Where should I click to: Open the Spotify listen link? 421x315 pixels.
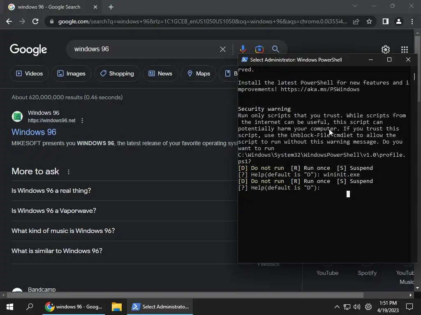coord(367,273)
